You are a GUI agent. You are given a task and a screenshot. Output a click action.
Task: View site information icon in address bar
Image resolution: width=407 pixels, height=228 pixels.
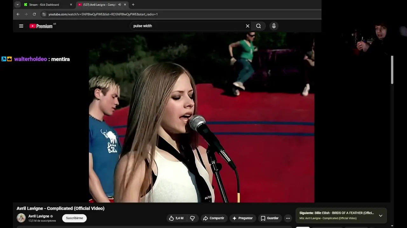click(x=44, y=14)
